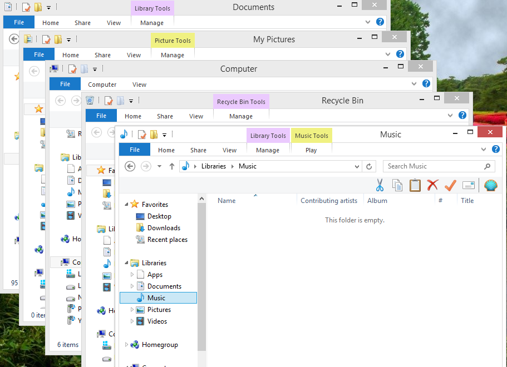The height and width of the screenshot is (367, 507).
Task: Open the Play tab under Music Tools
Action: pyautogui.click(x=311, y=150)
